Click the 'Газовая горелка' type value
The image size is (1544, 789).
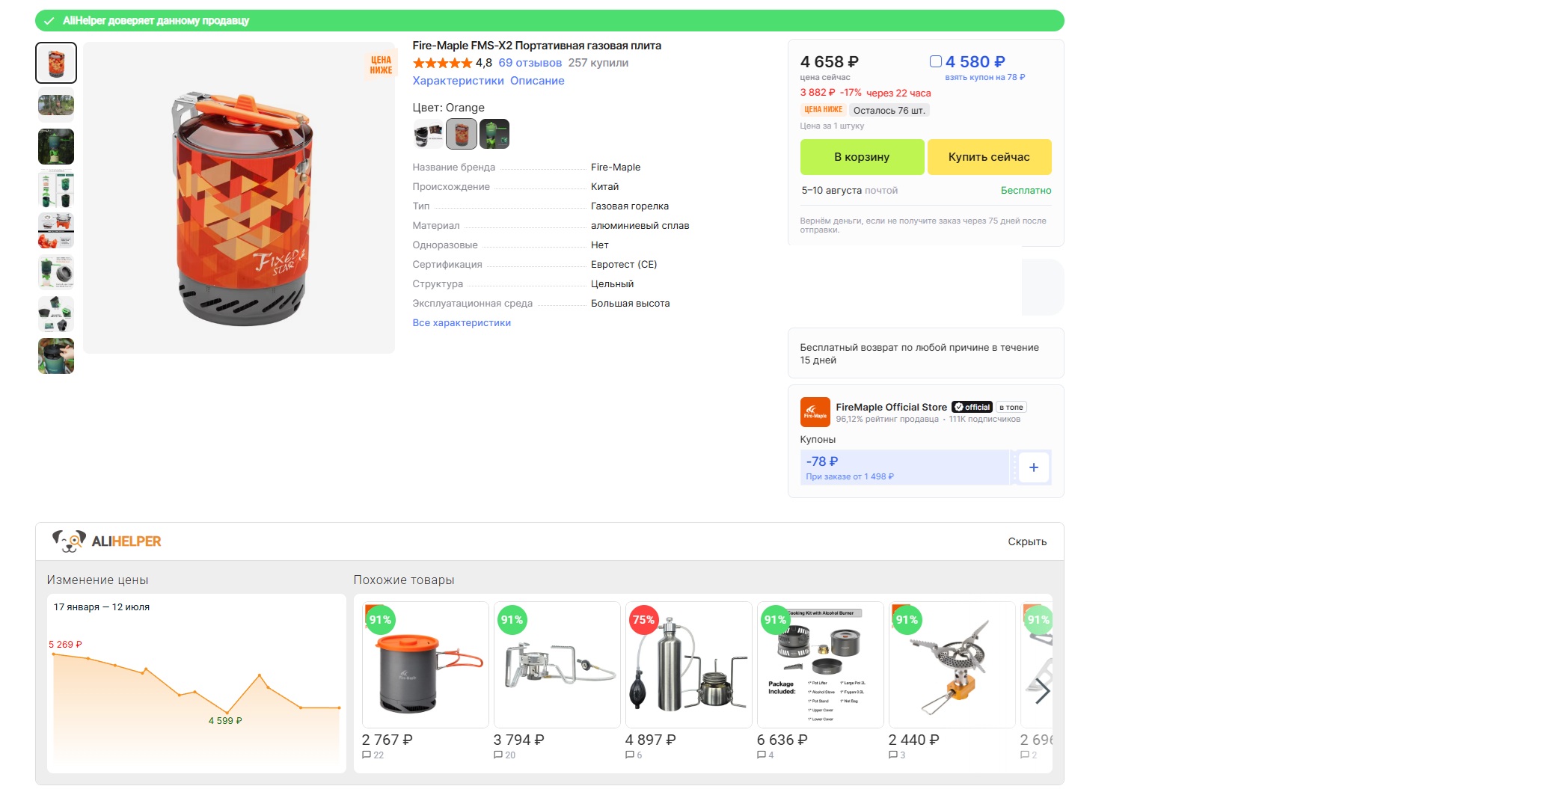(630, 206)
